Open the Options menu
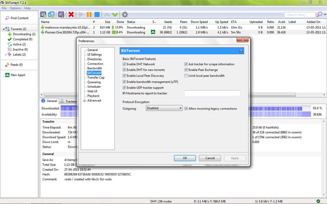327x204 pixels. [15, 8]
